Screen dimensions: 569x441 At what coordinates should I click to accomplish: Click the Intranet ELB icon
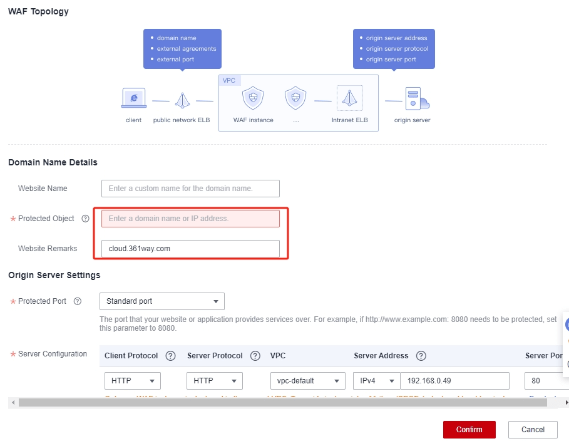click(x=349, y=99)
